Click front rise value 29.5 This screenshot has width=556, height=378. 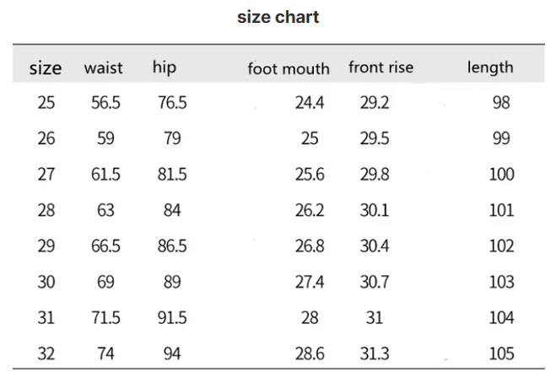point(375,138)
